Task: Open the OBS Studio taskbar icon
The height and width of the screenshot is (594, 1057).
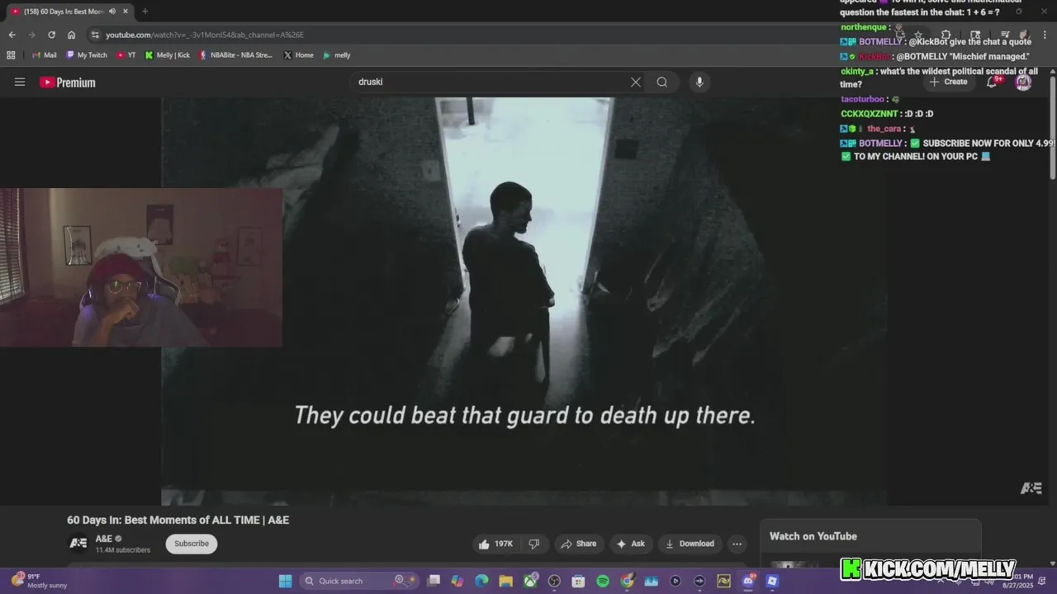Action: click(x=554, y=581)
